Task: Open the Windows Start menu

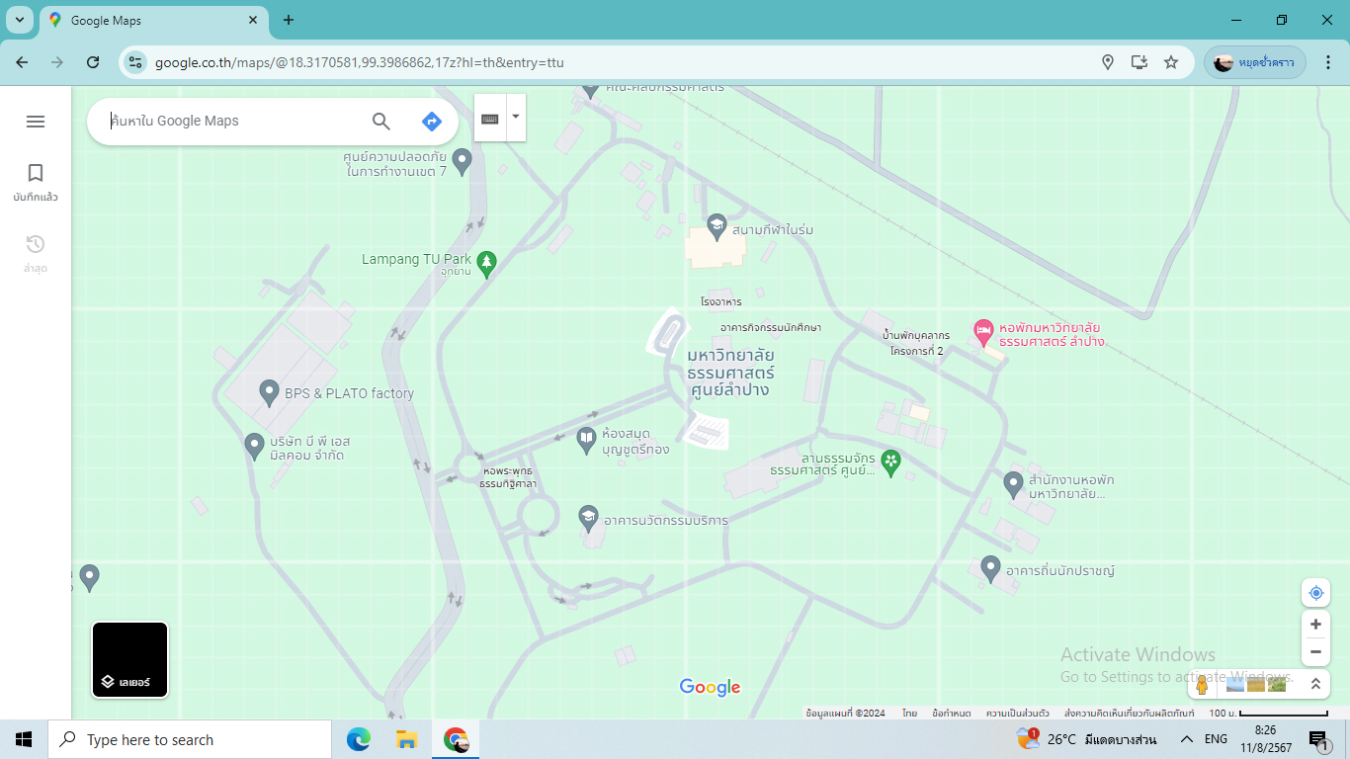Action: (x=24, y=739)
